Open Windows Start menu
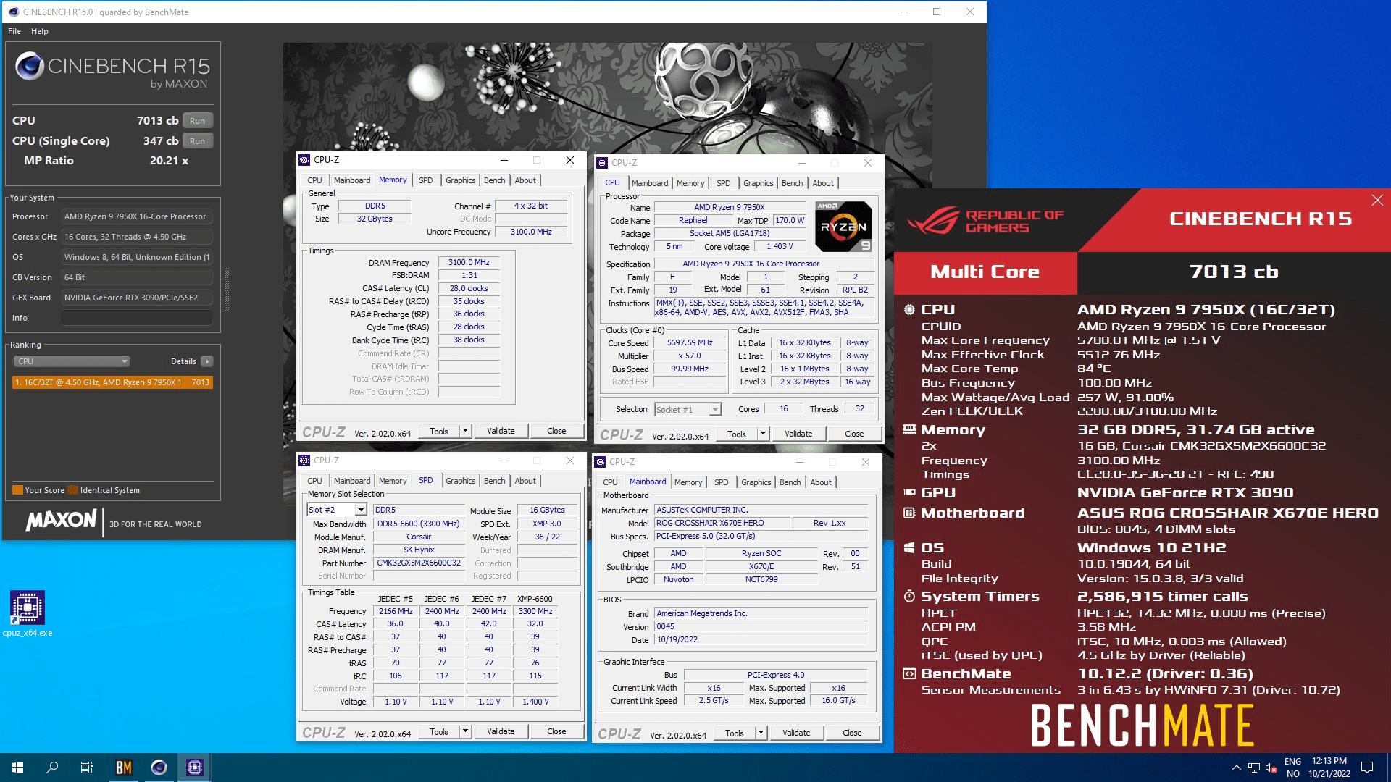This screenshot has height=782, width=1391. (x=17, y=768)
